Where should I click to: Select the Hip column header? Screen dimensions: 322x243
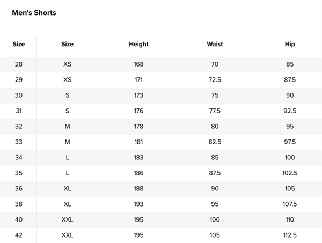pyautogui.click(x=290, y=44)
